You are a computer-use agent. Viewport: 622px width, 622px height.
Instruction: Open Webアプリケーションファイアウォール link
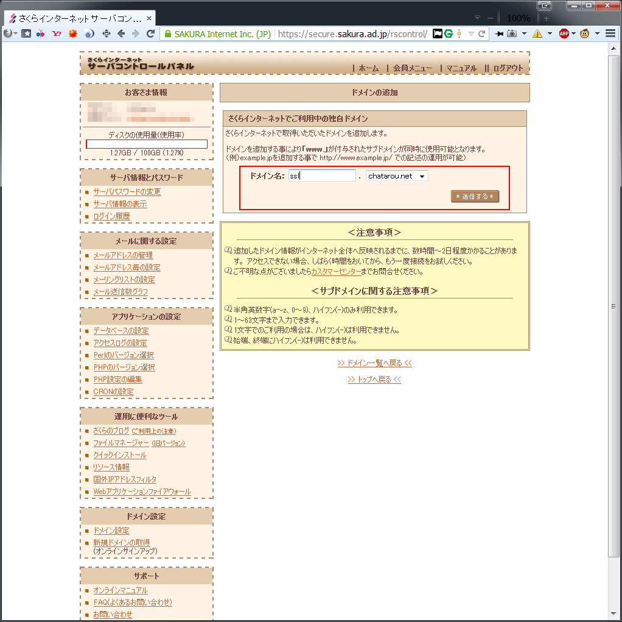click(x=142, y=492)
